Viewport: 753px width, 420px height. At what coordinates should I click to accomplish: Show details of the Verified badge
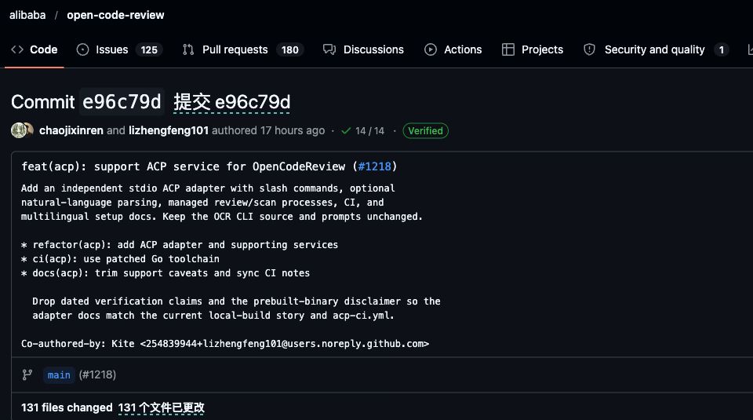coord(425,130)
